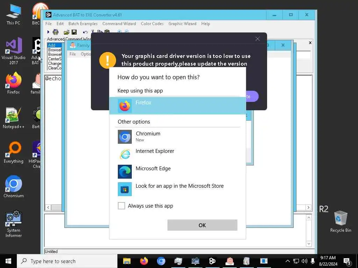358x268 pixels.
Task: Click the Undo arrow toolbar icon
Action: click(85, 32)
